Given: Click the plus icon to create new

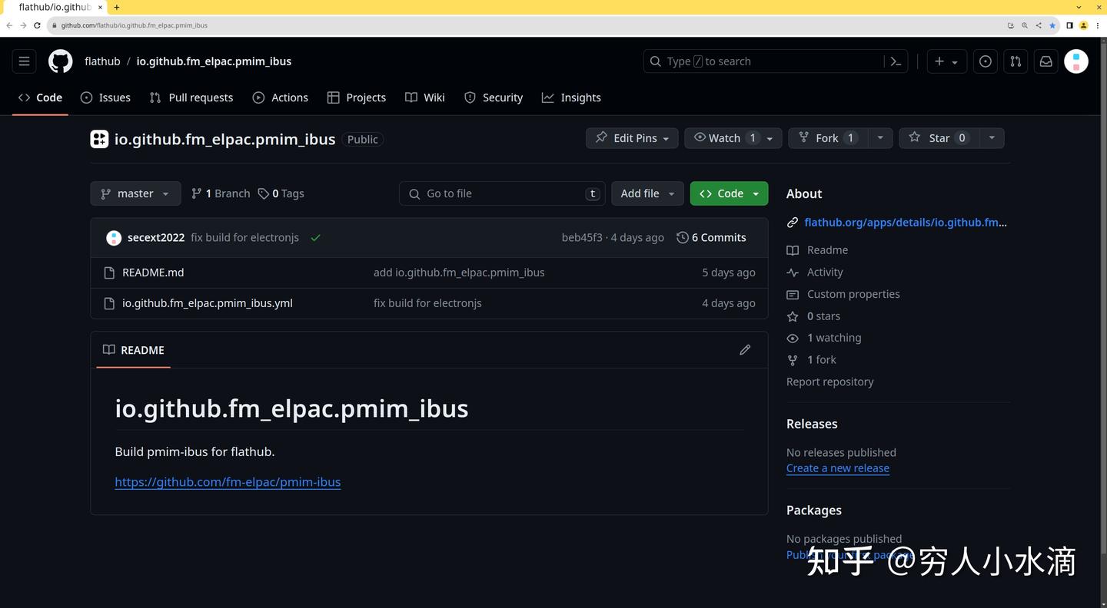Looking at the screenshot, I should tap(939, 61).
